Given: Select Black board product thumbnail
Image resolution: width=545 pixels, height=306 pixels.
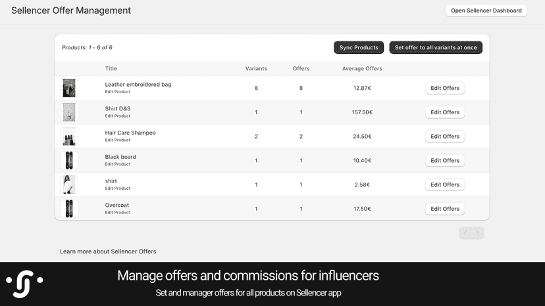Looking at the screenshot, I should [x=69, y=160].
